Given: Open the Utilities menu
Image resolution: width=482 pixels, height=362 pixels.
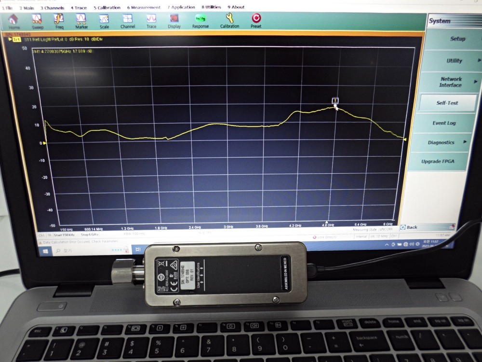Looking at the screenshot, I should tap(211, 7).
